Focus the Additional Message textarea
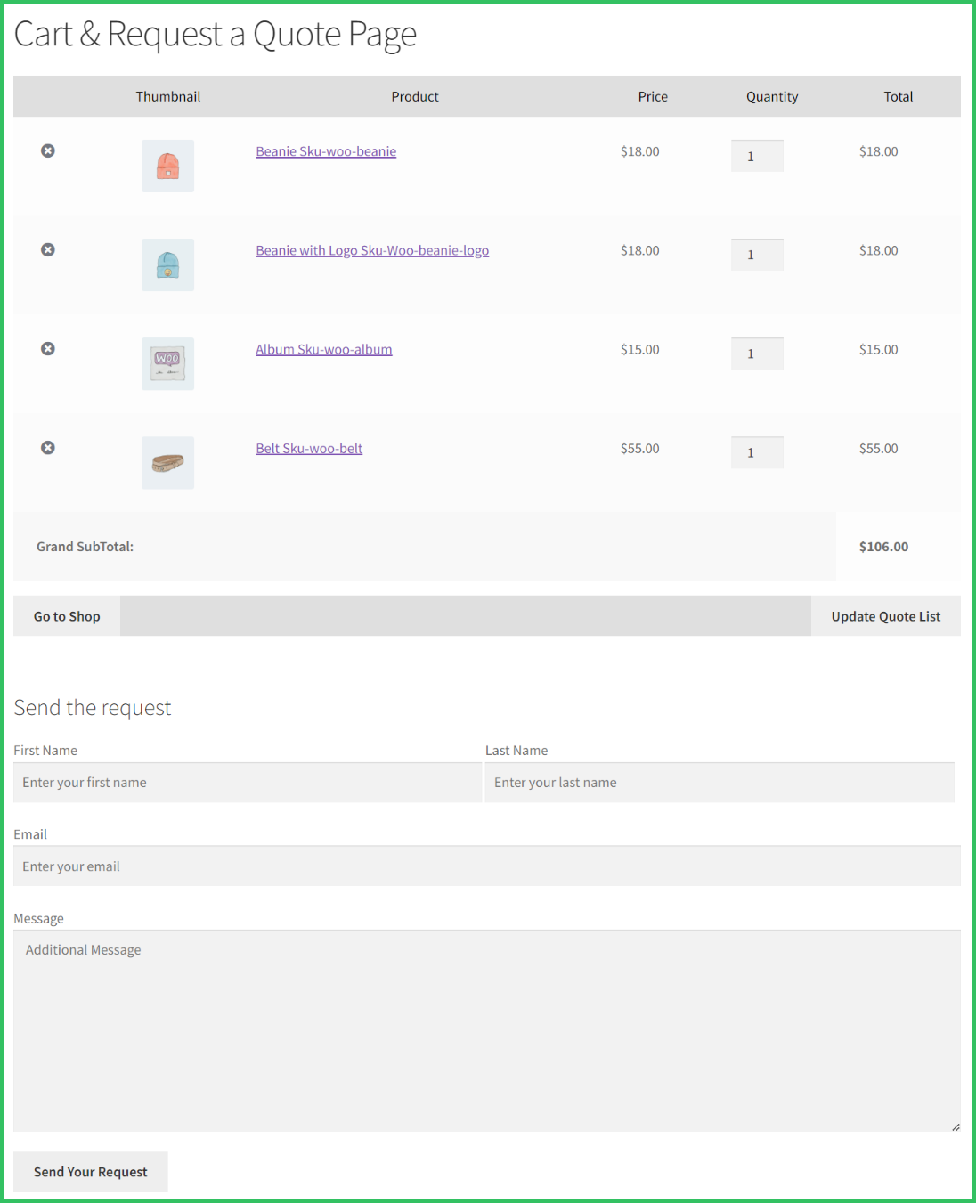The height and width of the screenshot is (1203, 976). click(x=487, y=1031)
